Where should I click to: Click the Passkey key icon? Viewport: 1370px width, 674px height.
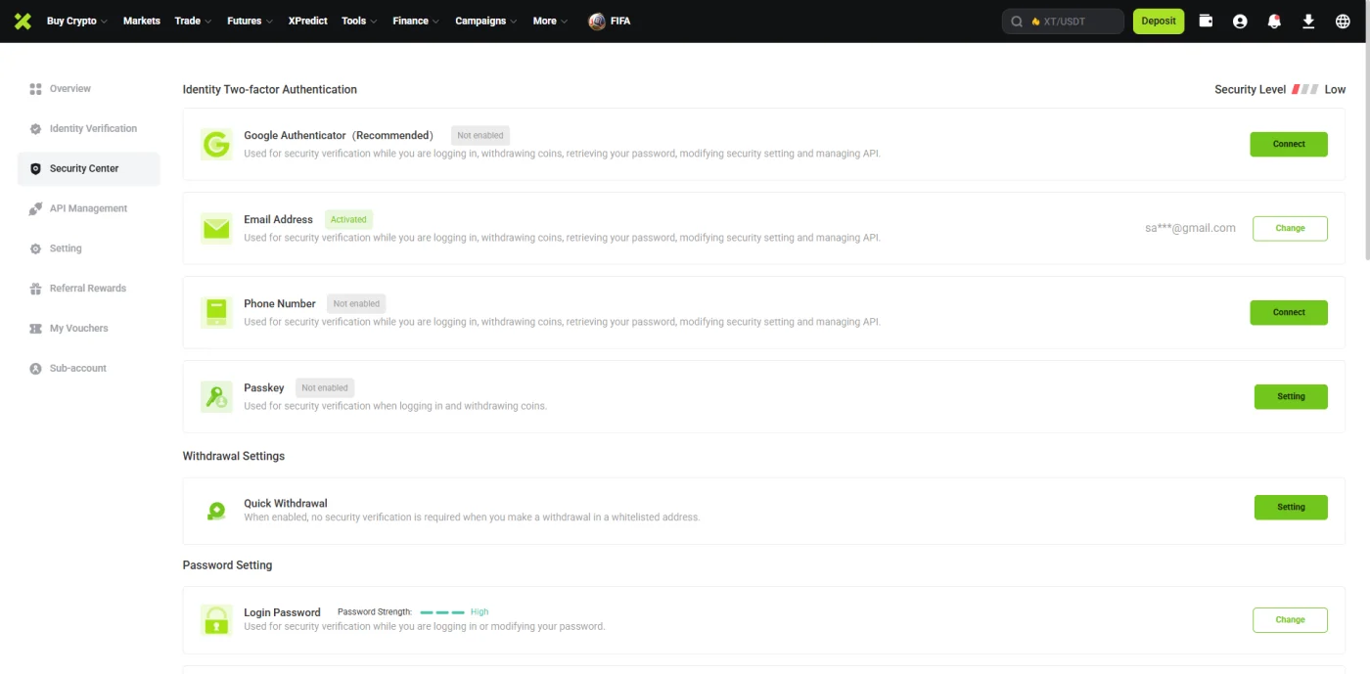coord(216,397)
